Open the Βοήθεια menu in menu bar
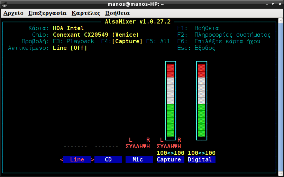 pos(117,13)
